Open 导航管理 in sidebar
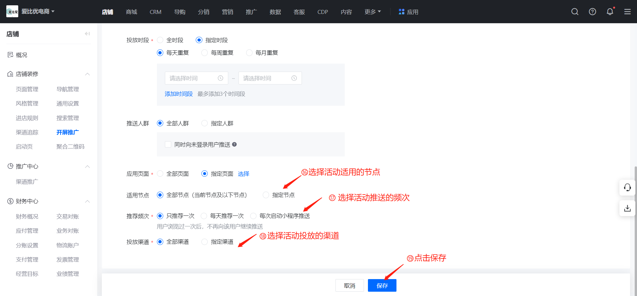This screenshot has height=296, width=637. (x=67, y=89)
